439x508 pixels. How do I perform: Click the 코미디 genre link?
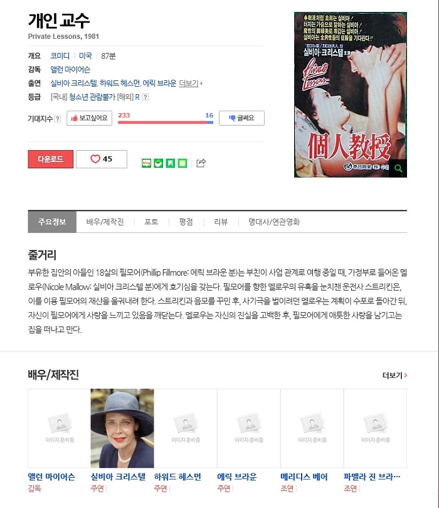[60, 56]
